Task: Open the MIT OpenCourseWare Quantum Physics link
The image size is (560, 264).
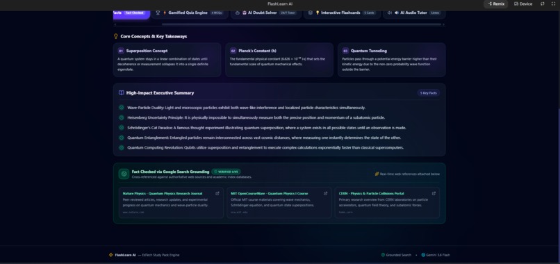Action: [270, 193]
